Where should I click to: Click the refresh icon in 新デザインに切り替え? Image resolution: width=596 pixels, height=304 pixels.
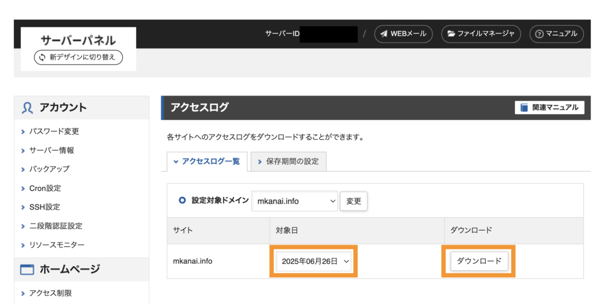pos(42,58)
